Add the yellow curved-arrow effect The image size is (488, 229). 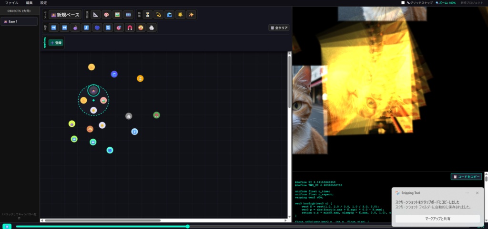pos(158,15)
